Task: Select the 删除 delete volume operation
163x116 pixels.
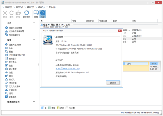Action: pyautogui.click(x=9, y=76)
